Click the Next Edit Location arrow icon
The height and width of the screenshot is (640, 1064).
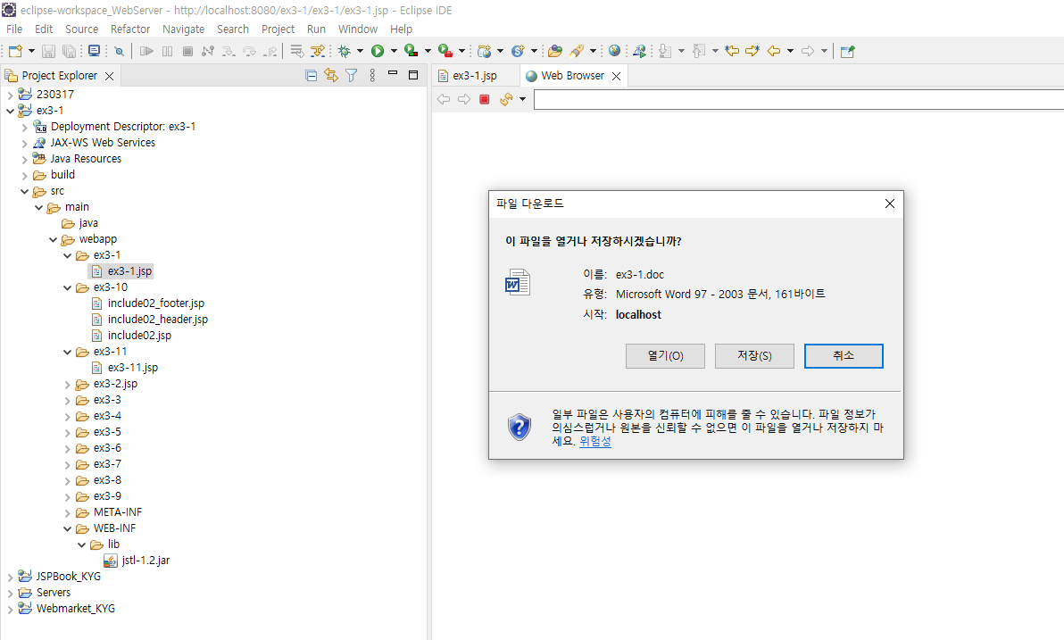tap(752, 51)
